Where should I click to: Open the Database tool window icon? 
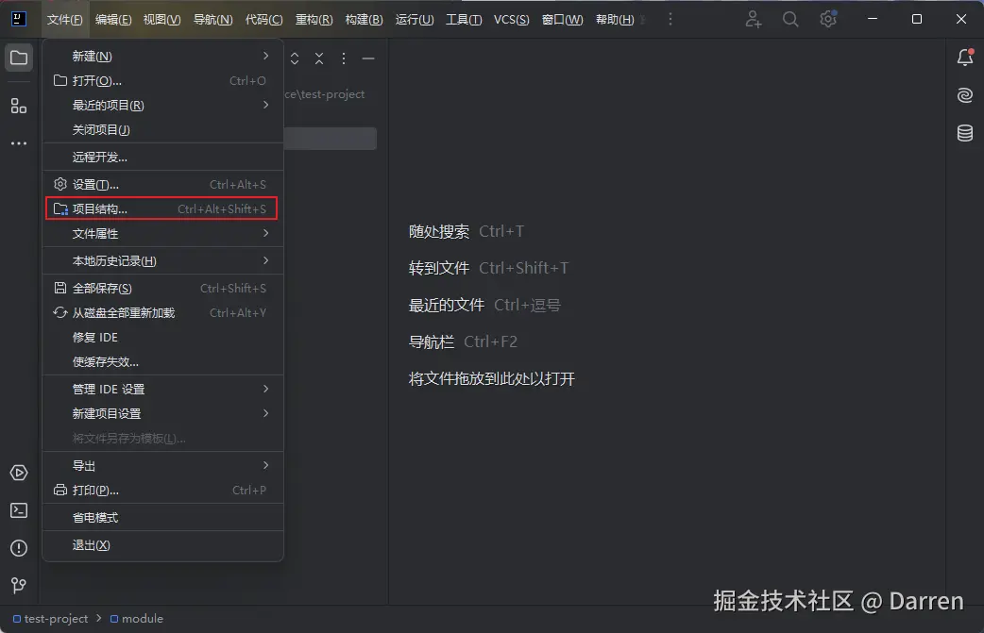tap(965, 133)
